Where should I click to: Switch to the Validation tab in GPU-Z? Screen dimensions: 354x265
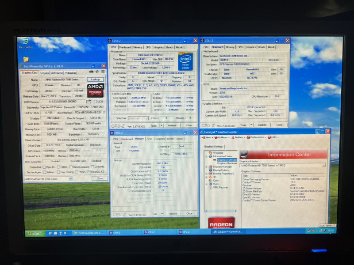[x=70, y=73]
